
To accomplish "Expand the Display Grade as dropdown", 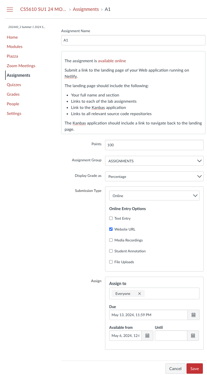I will coord(154,176).
